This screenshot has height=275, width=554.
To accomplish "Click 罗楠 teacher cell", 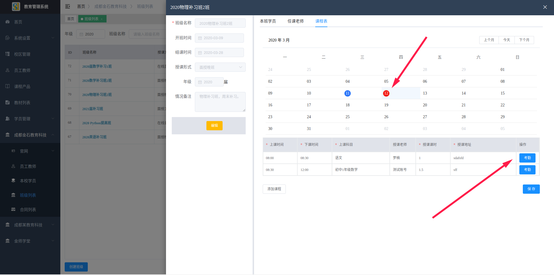I will click(x=402, y=158).
